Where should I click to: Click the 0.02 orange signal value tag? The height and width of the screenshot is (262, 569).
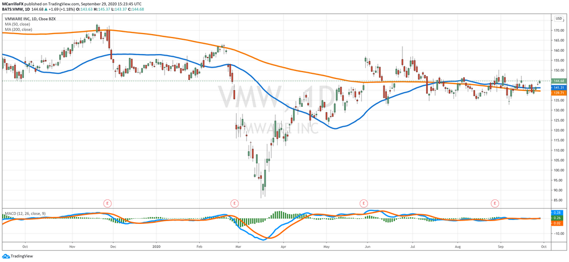(558, 223)
